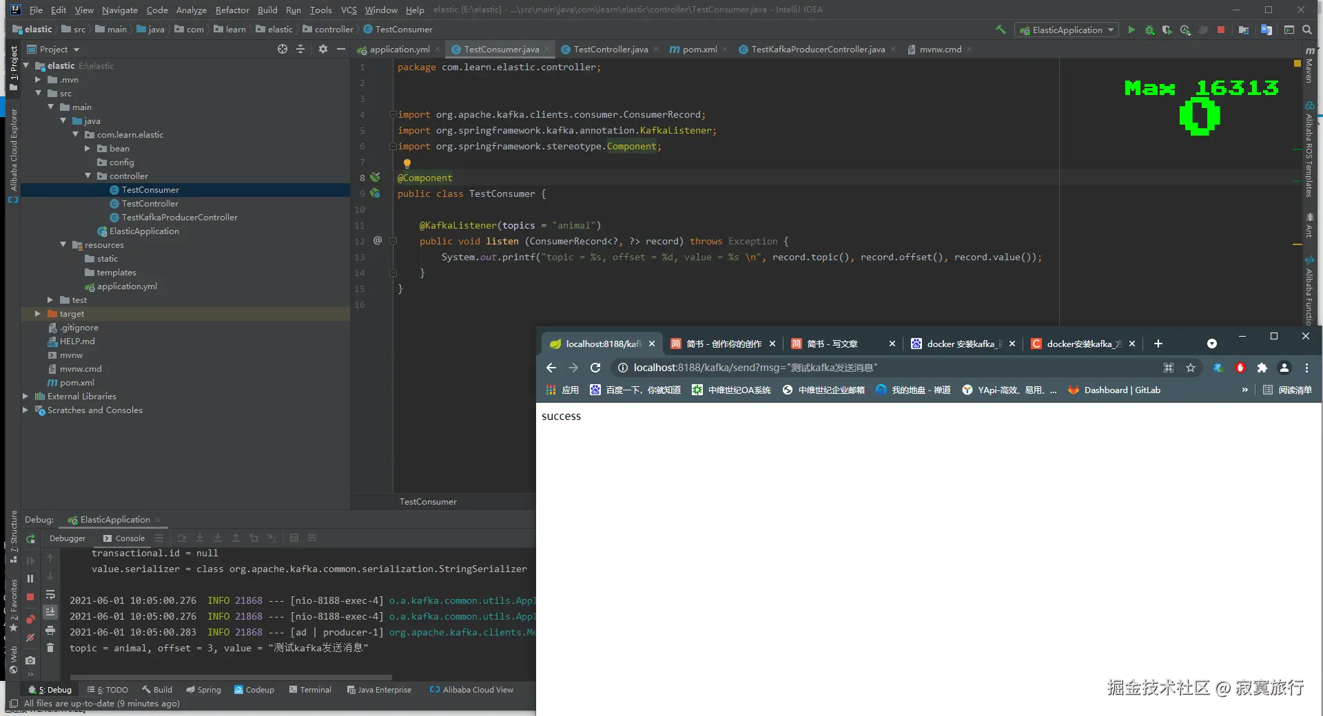This screenshot has height=716, width=1323.
Task: Open Search Everywhere magnifier icon
Action: point(1307,30)
